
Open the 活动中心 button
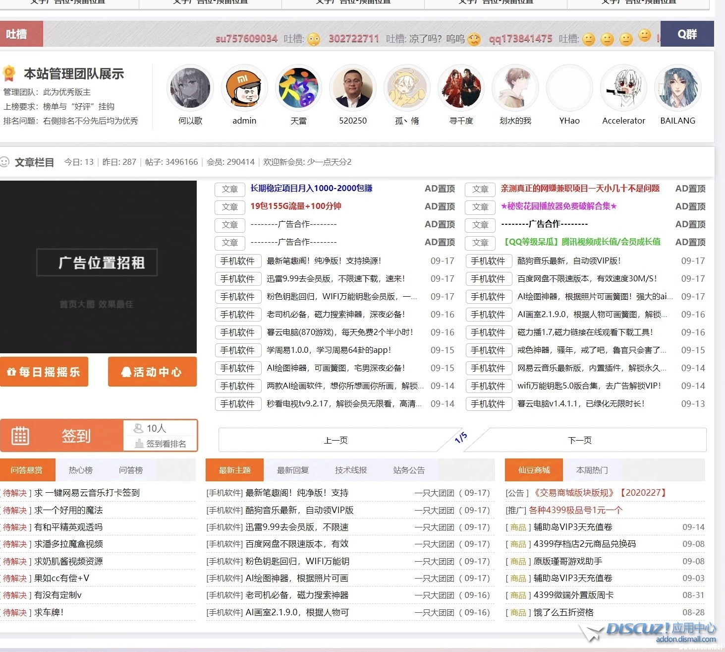152,372
